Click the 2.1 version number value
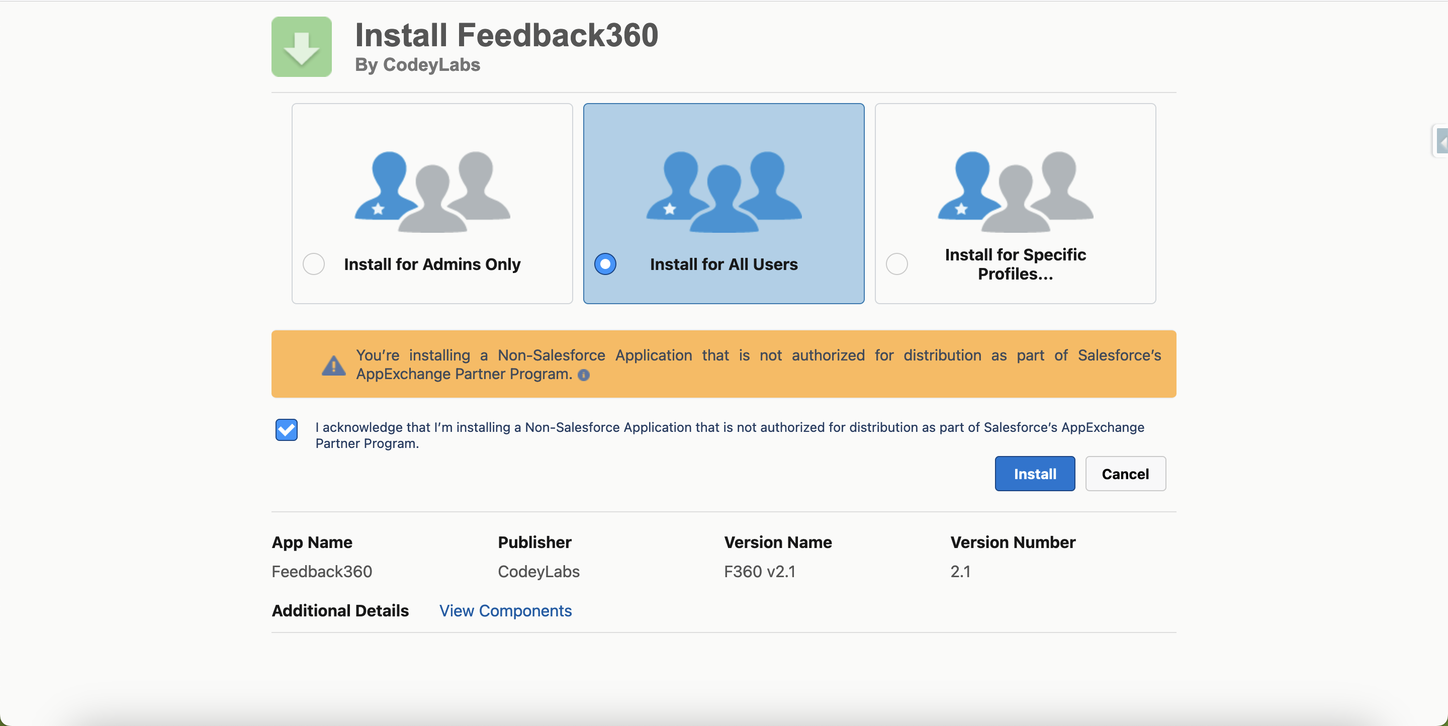The width and height of the screenshot is (1448, 726). point(960,571)
